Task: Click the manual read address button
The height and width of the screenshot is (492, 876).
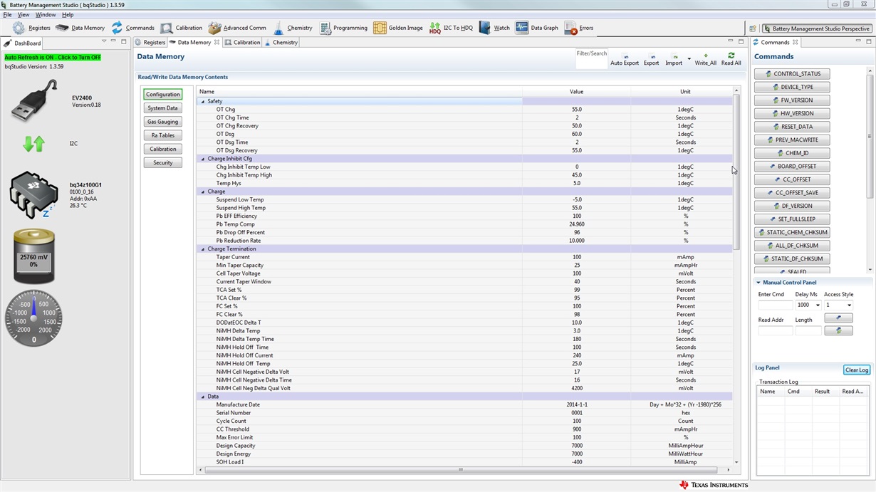Action: click(838, 331)
